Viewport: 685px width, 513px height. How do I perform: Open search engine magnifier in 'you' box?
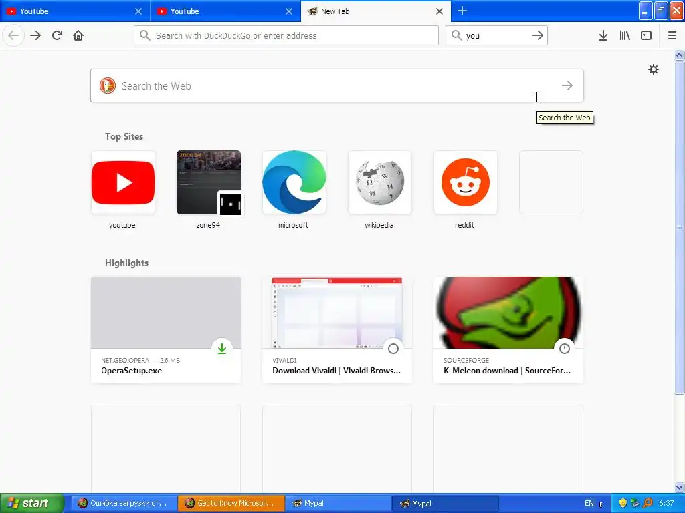tap(456, 35)
